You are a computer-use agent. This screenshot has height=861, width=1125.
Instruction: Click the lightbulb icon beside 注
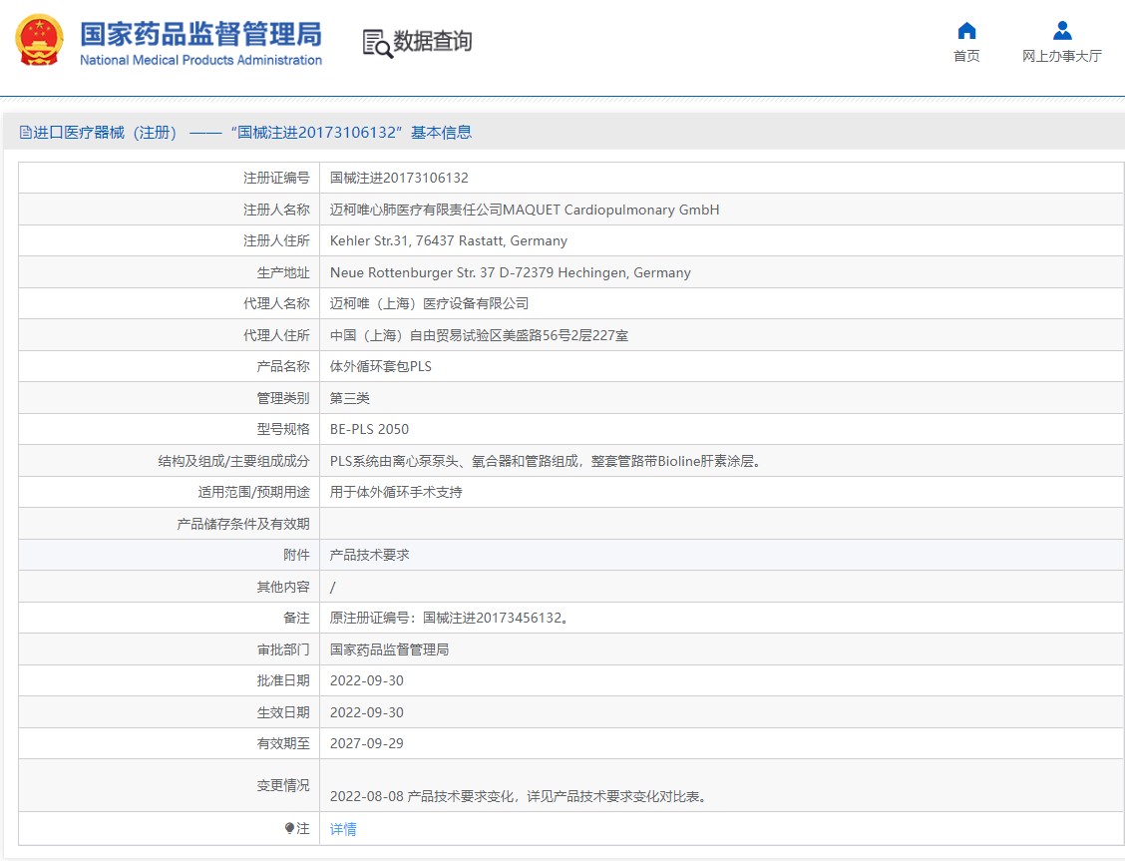click(x=290, y=828)
